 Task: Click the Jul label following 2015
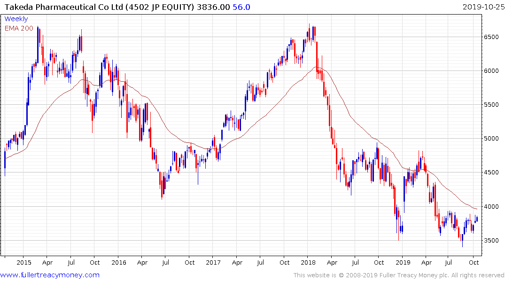[71, 262]
